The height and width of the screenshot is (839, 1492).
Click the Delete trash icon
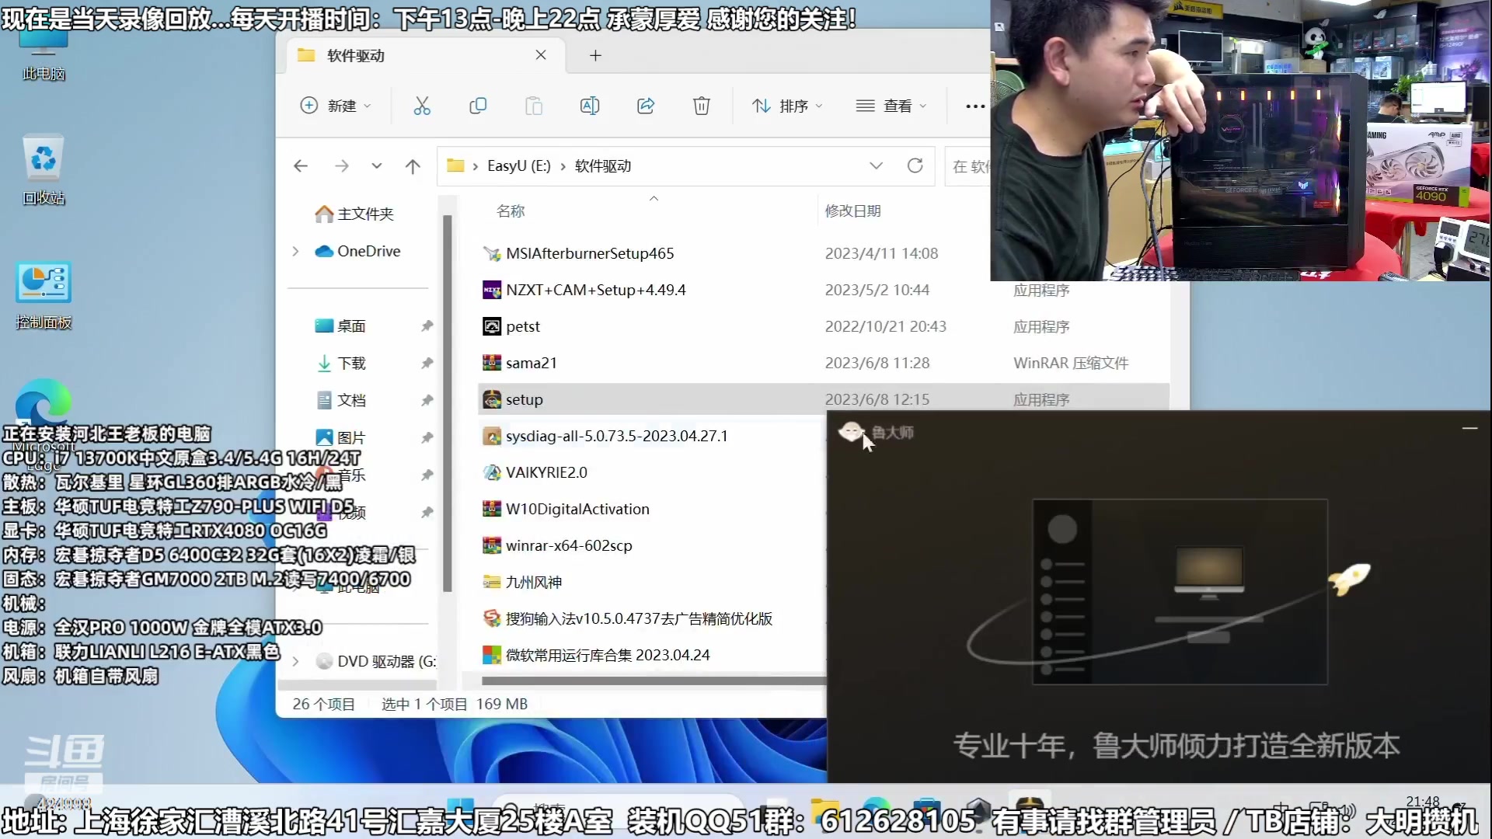click(702, 106)
